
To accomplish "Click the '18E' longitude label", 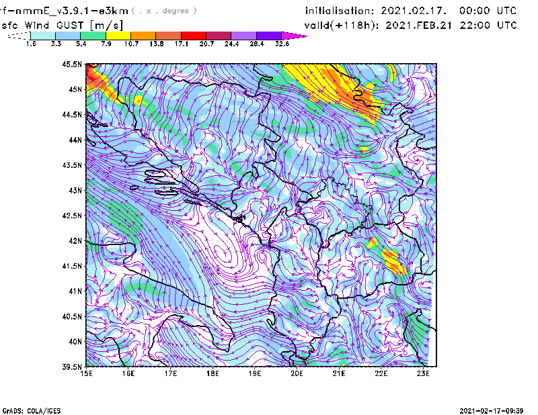I will click(213, 373).
